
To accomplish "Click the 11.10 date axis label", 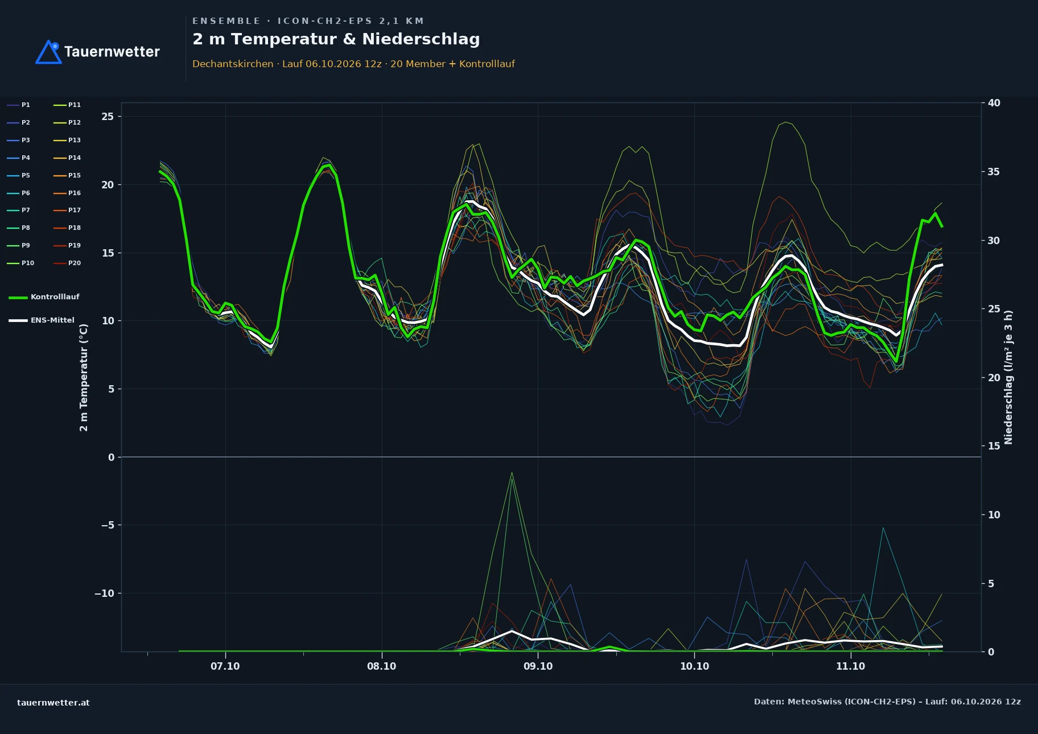I will (851, 666).
